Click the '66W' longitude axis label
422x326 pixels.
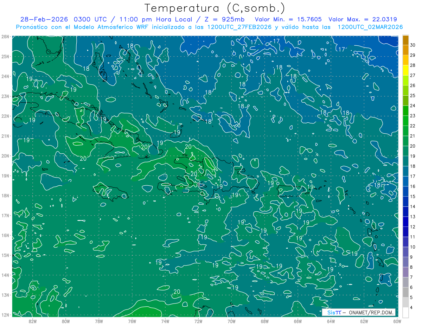(x=298, y=321)
